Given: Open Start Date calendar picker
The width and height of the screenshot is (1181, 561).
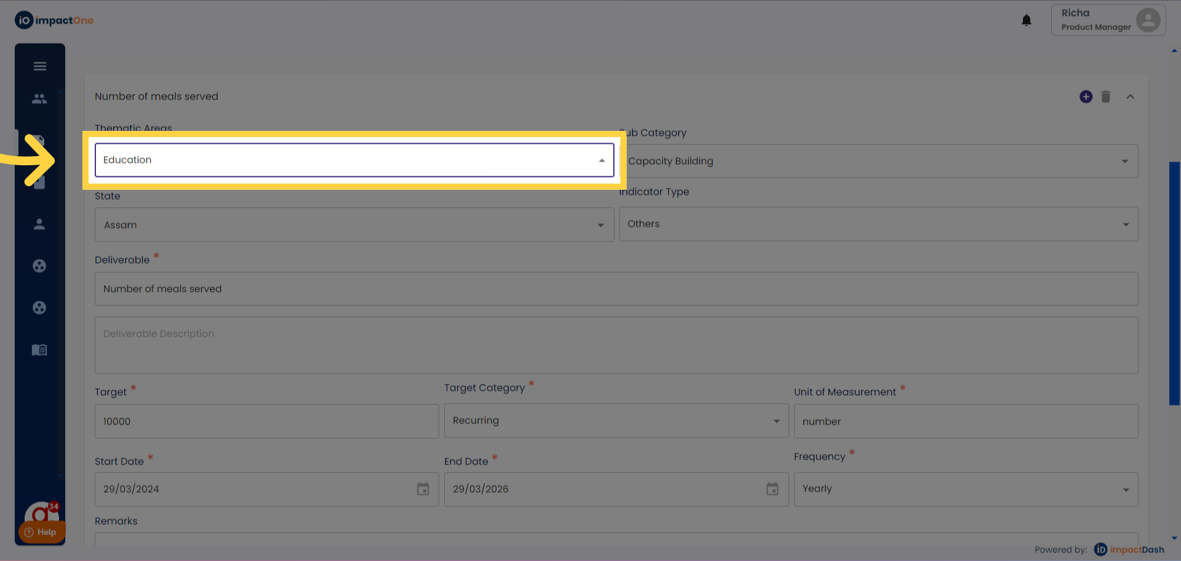Looking at the screenshot, I should pos(423,489).
